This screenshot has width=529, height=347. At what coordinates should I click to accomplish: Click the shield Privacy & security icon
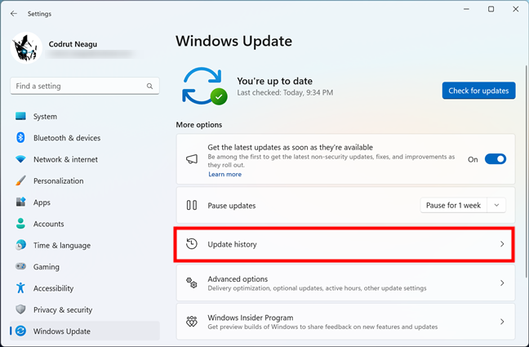[x=20, y=309]
